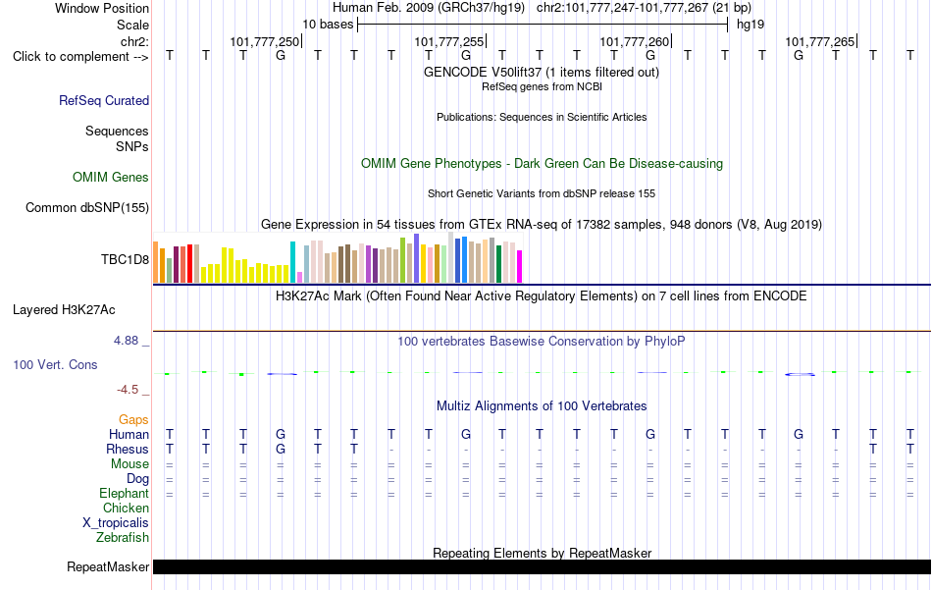Image resolution: width=932 pixels, height=590 pixels.
Task: Click the Human Feb. 2009 (GRCh37/hg19) title
Action: point(428,8)
